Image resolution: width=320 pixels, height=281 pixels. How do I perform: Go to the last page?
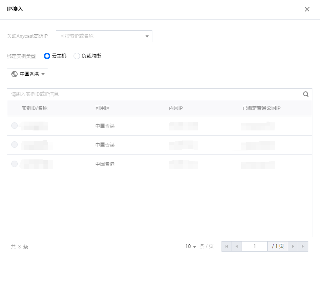(303, 246)
